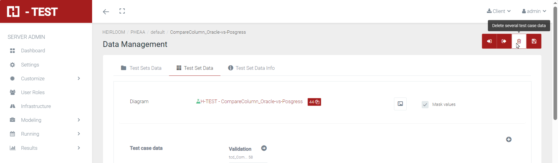The height and width of the screenshot is (163, 558).
Task: Click the save floppy disk icon
Action: coord(534,41)
